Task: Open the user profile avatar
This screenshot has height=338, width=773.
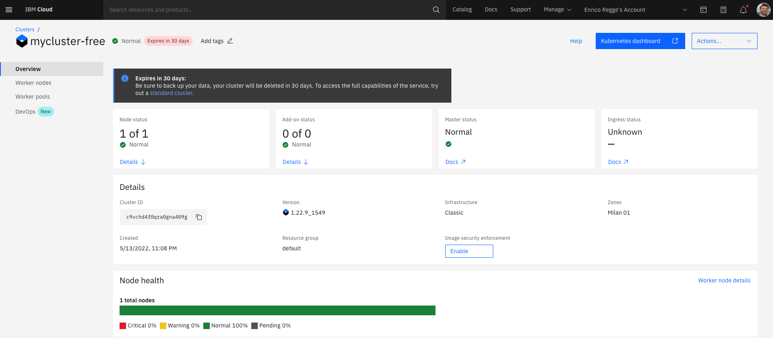Action: click(763, 10)
